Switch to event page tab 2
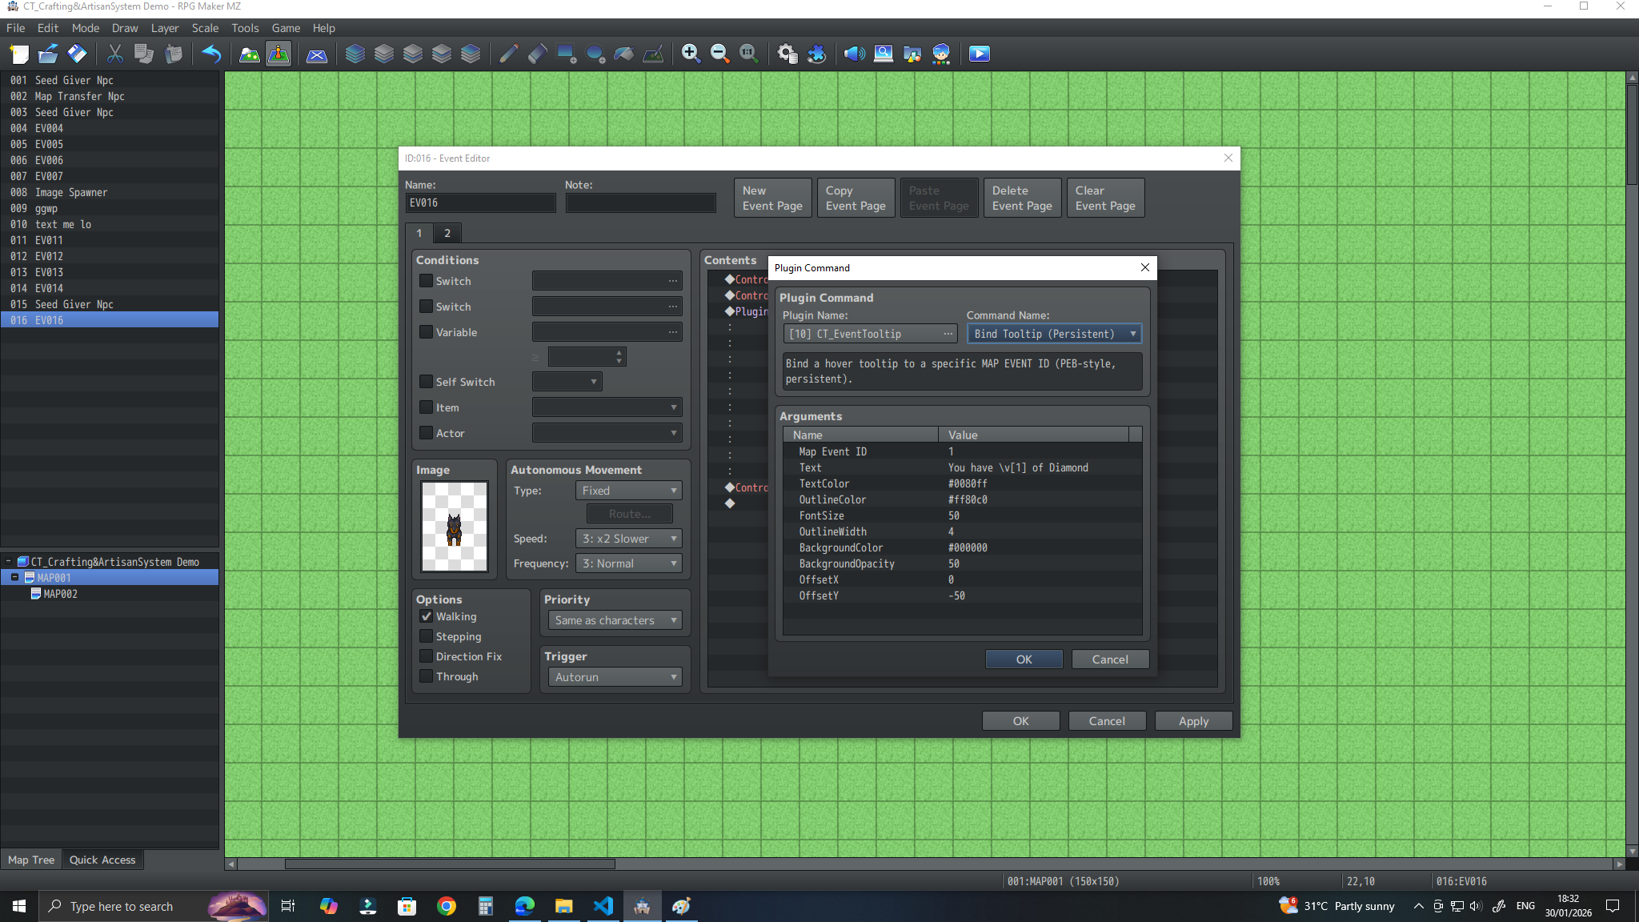Viewport: 1639px width, 922px height. point(447,233)
